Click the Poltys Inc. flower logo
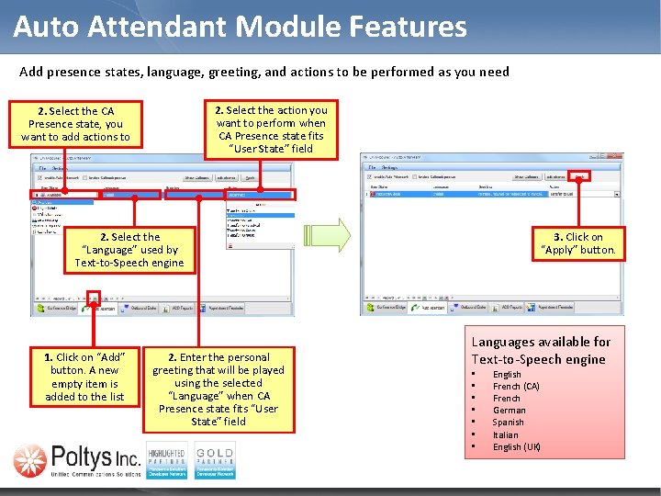 (x=30, y=461)
